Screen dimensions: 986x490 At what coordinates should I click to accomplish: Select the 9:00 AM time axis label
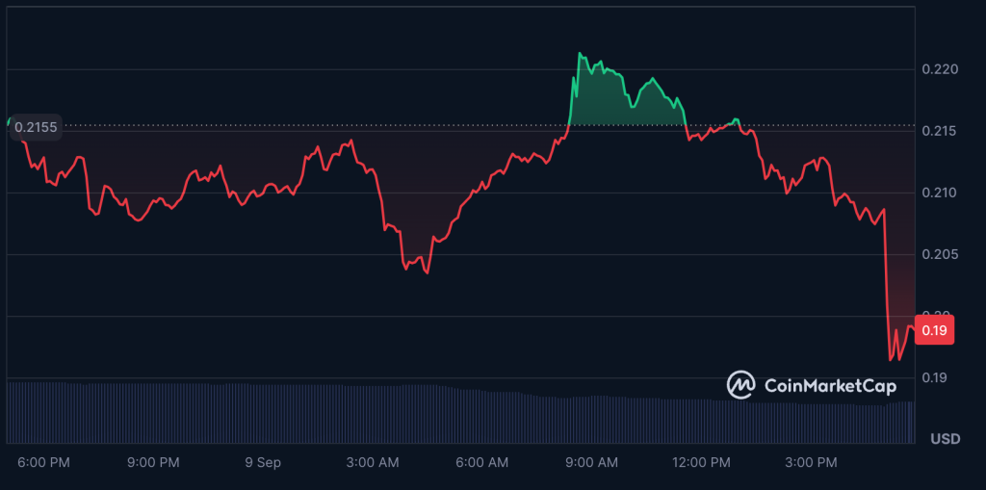[591, 463]
